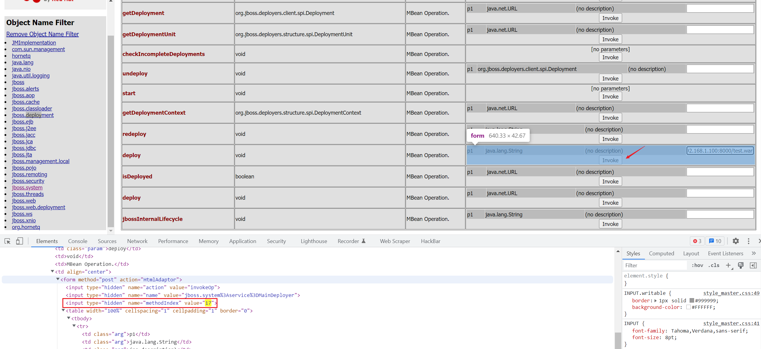Open DevTools settings gear
Screen dimensions: 761x349
pos(736,241)
